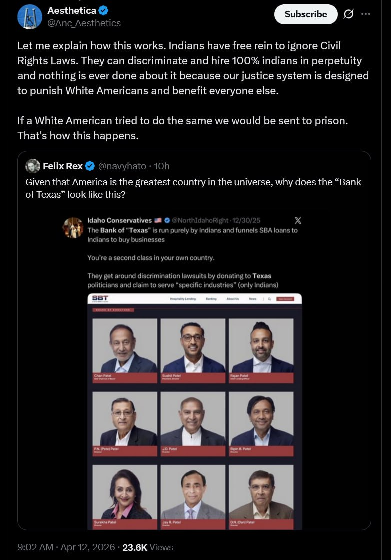This screenshot has height=560, width=391.
Task: Click the verified badge beside Felix Rex
Action: [90, 166]
